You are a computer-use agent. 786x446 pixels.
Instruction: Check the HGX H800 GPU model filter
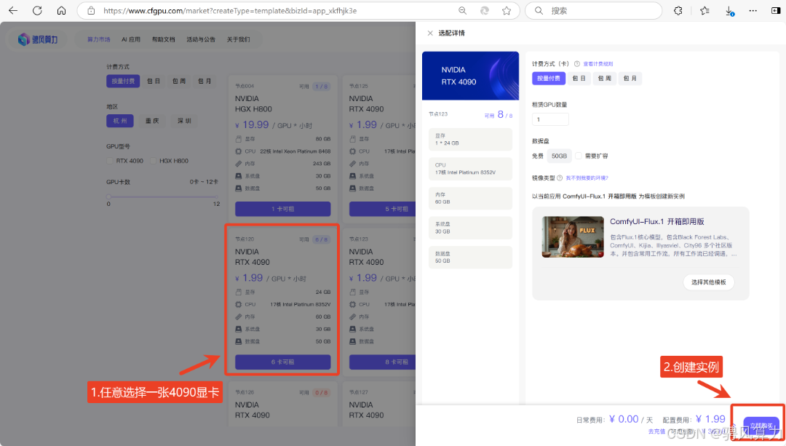(154, 161)
